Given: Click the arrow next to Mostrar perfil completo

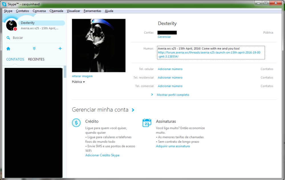Looking at the screenshot, I should (x=152, y=95).
